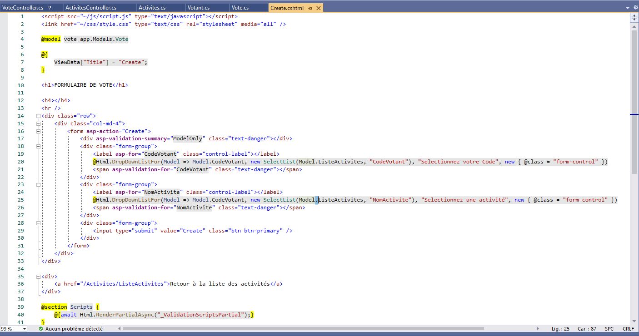Click the green no-problems check icon
Image resolution: width=639 pixels, height=336 pixels.
pos(41,329)
